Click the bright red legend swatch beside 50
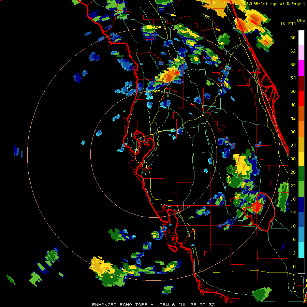Screen dimensions: 307x307 pyautogui.click(x=301, y=98)
